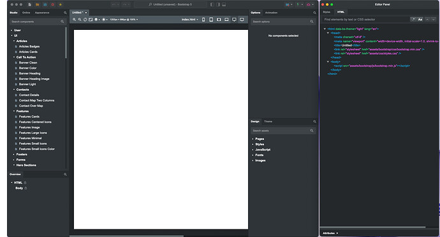Select the landscape tablet device preview

(x=219, y=20)
